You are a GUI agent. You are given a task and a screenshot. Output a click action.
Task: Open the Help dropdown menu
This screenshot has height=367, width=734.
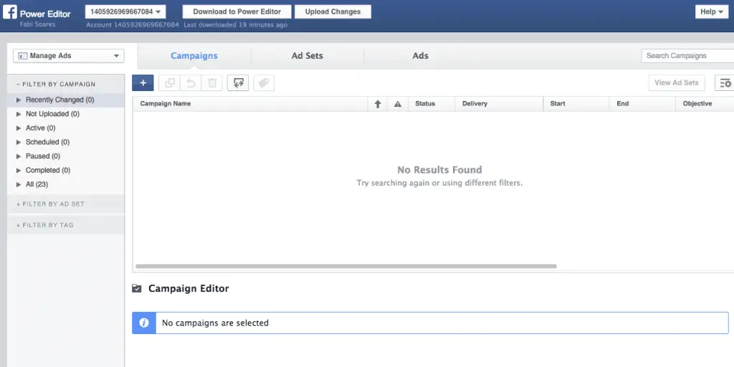712,11
